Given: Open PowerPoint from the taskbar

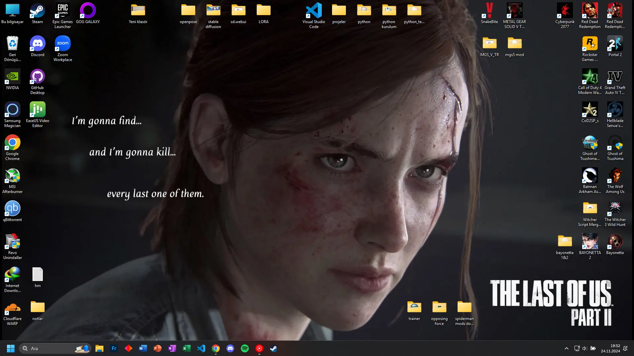Looking at the screenshot, I should [x=158, y=348].
